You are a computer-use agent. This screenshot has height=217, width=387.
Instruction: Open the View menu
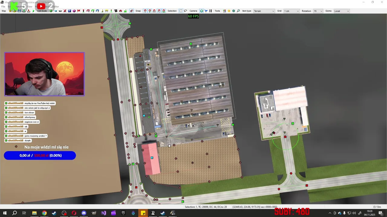(30, 6)
